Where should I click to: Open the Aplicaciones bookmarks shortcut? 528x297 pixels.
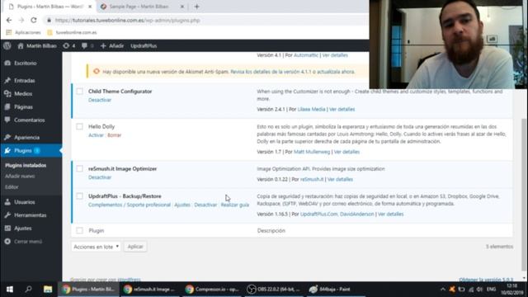(x=23, y=33)
